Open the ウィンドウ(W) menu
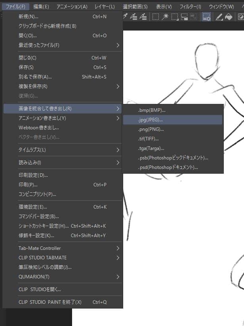This screenshot has height=326, width=244. [221, 7]
